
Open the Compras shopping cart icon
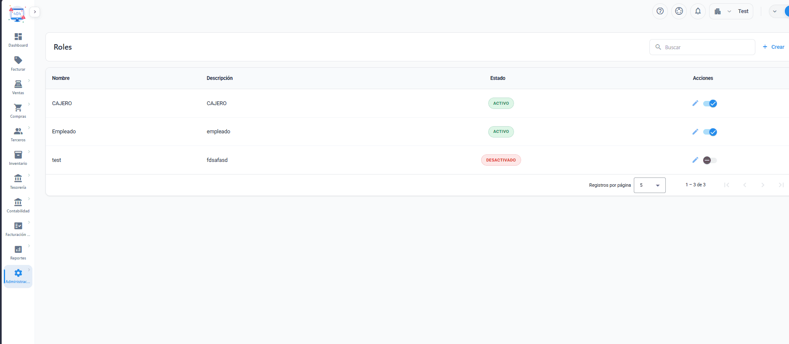[x=18, y=108]
